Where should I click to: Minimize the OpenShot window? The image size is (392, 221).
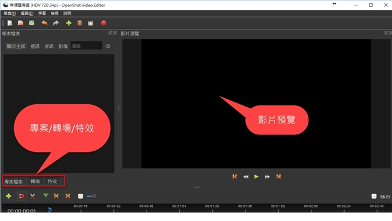click(x=356, y=5)
